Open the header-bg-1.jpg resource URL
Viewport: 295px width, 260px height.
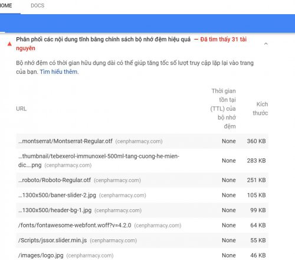coord(55,210)
